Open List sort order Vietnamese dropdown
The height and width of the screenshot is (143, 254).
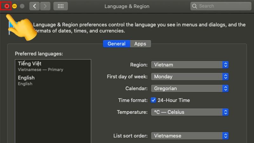tap(190, 136)
